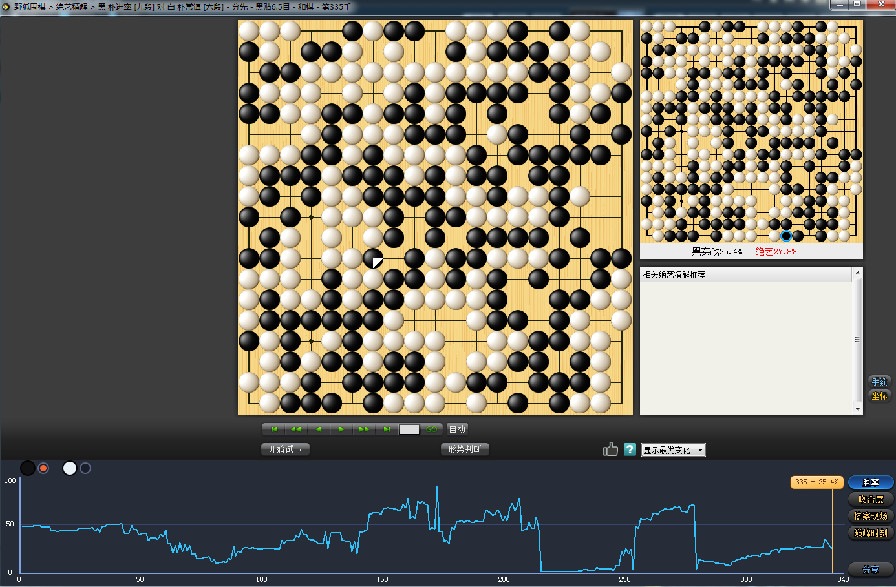Click the 开始试下 button

click(x=285, y=449)
